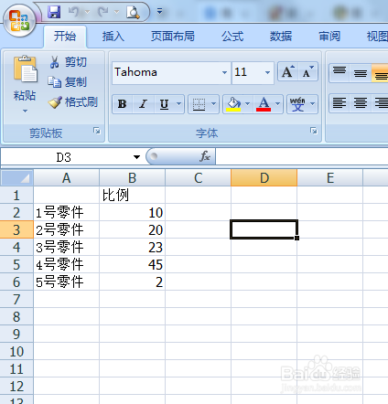388x404 pixels.
Task: Expand the font size dropdown
Action: tap(267, 72)
